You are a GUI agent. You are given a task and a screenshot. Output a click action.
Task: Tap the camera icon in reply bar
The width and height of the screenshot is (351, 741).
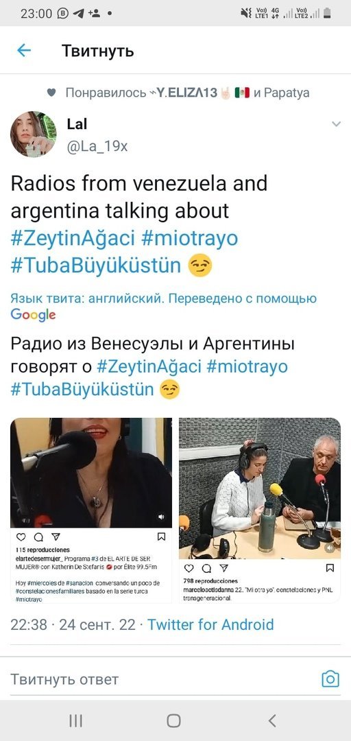330,679
